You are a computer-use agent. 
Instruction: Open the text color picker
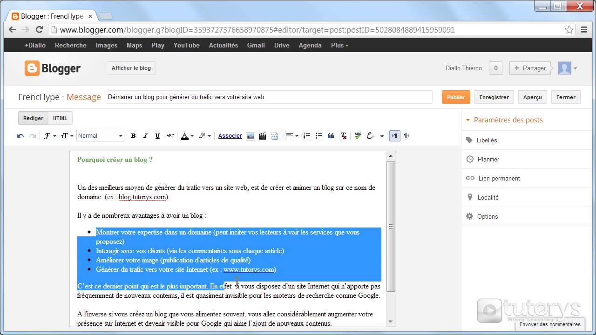click(x=187, y=136)
